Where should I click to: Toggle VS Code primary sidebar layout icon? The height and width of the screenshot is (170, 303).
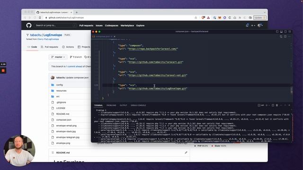point(277,32)
